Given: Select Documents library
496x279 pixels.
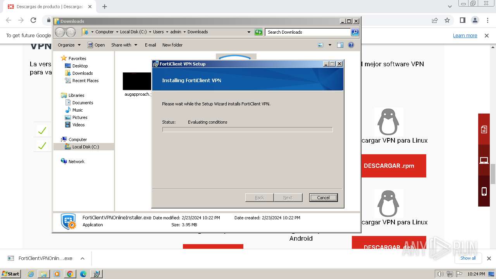Looking at the screenshot, I should pos(83,103).
